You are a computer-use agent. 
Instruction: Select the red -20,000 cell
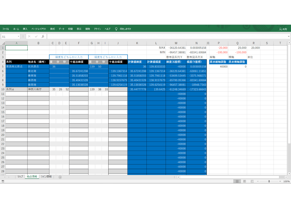coord(219,48)
